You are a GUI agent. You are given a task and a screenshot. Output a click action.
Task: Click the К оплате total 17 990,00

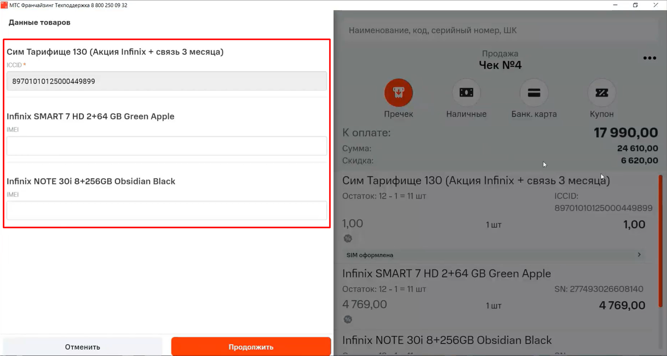coord(626,132)
